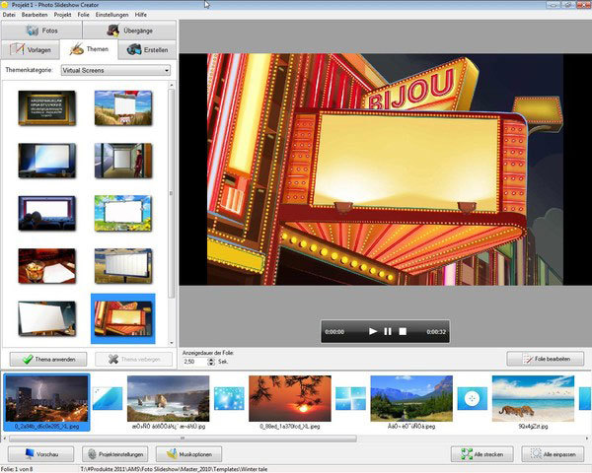
Task: Open the Projekt menu
Action: (x=62, y=15)
